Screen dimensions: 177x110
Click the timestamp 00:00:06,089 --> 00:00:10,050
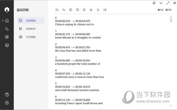coord(72,60)
